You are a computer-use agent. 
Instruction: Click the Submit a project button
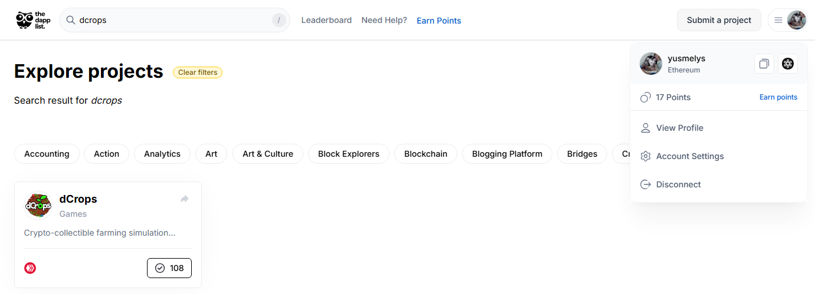[x=719, y=20]
